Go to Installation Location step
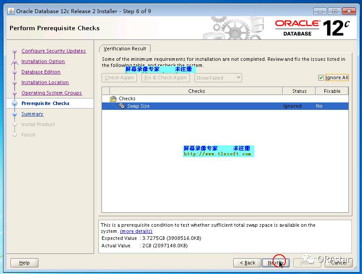The height and width of the screenshot is (274, 362). point(45,82)
